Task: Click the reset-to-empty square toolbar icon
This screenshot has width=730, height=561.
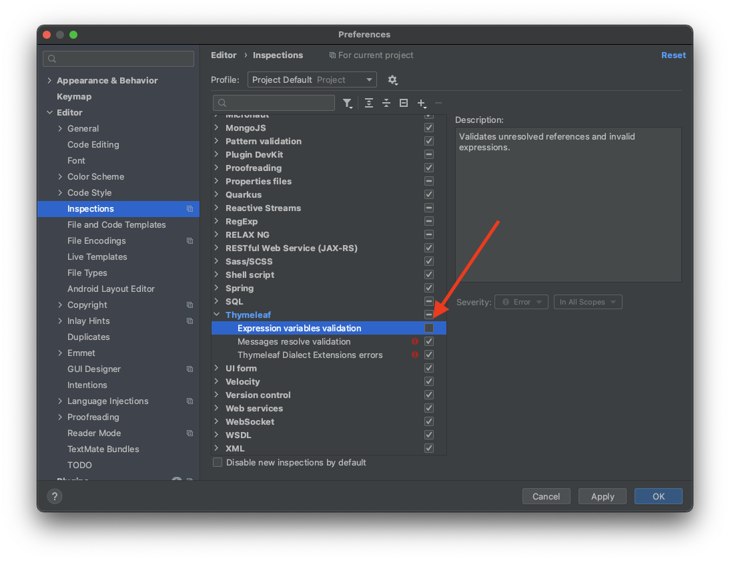Action: pyautogui.click(x=404, y=103)
